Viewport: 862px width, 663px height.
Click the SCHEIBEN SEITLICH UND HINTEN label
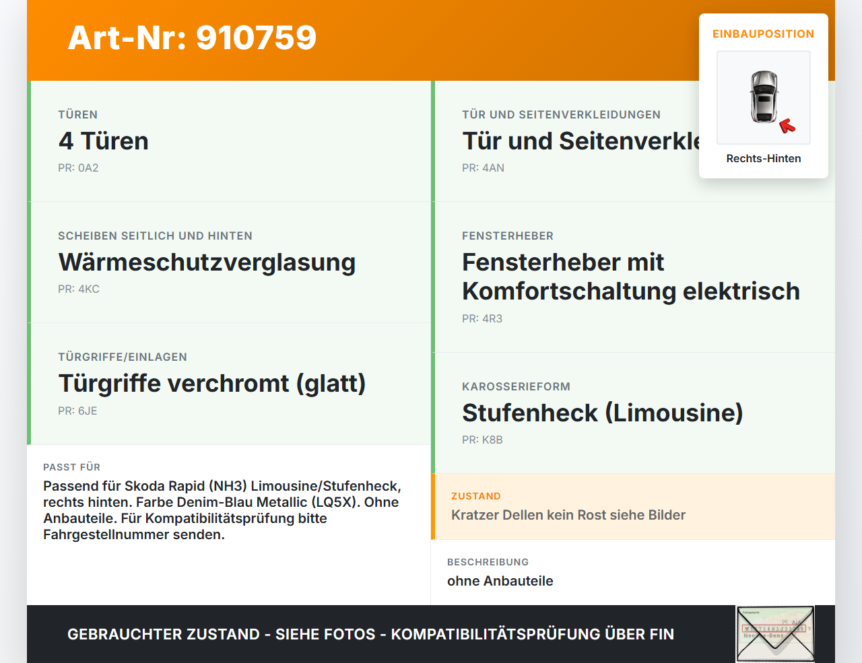(x=156, y=236)
